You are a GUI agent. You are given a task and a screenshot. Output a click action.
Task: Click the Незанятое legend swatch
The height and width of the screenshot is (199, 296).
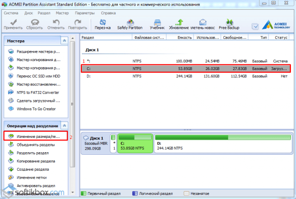(x=186, y=193)
